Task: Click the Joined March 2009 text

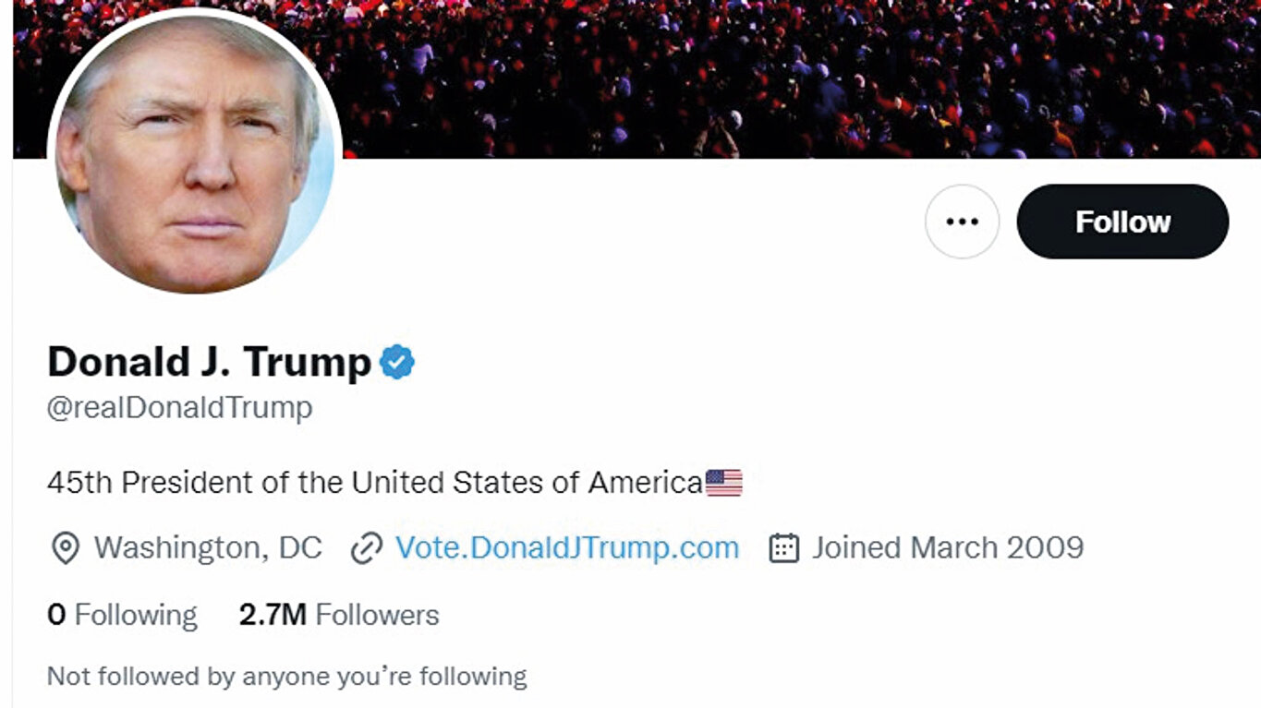Action: 947,547
